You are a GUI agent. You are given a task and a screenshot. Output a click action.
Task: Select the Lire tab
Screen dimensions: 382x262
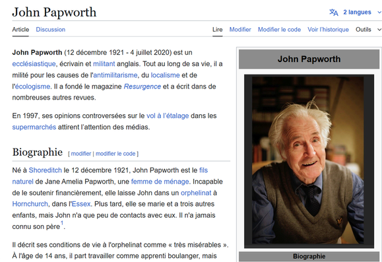(217, 30)
